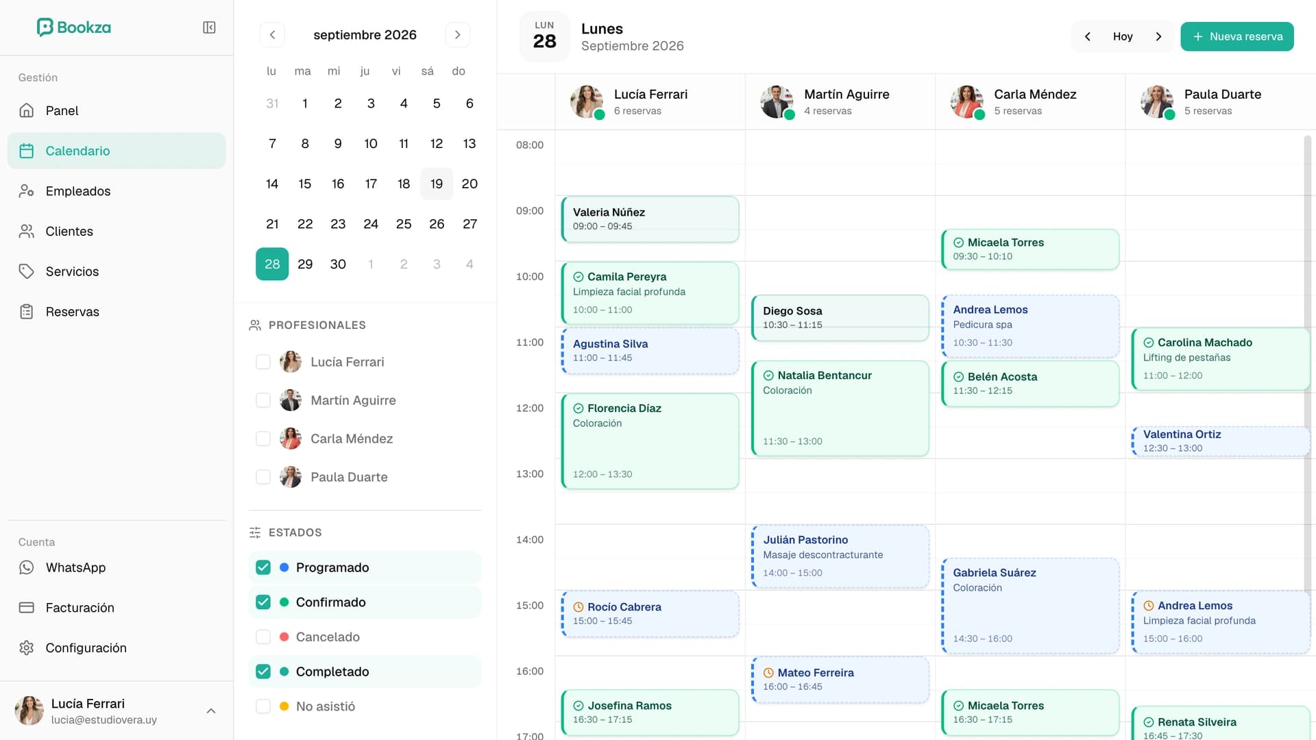
Task: Click Lucía Ferrari column avatar
Action: point(587,101)
